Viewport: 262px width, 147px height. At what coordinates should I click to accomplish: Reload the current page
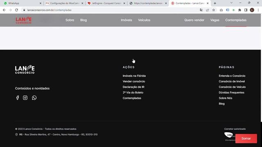click(16, 10)
